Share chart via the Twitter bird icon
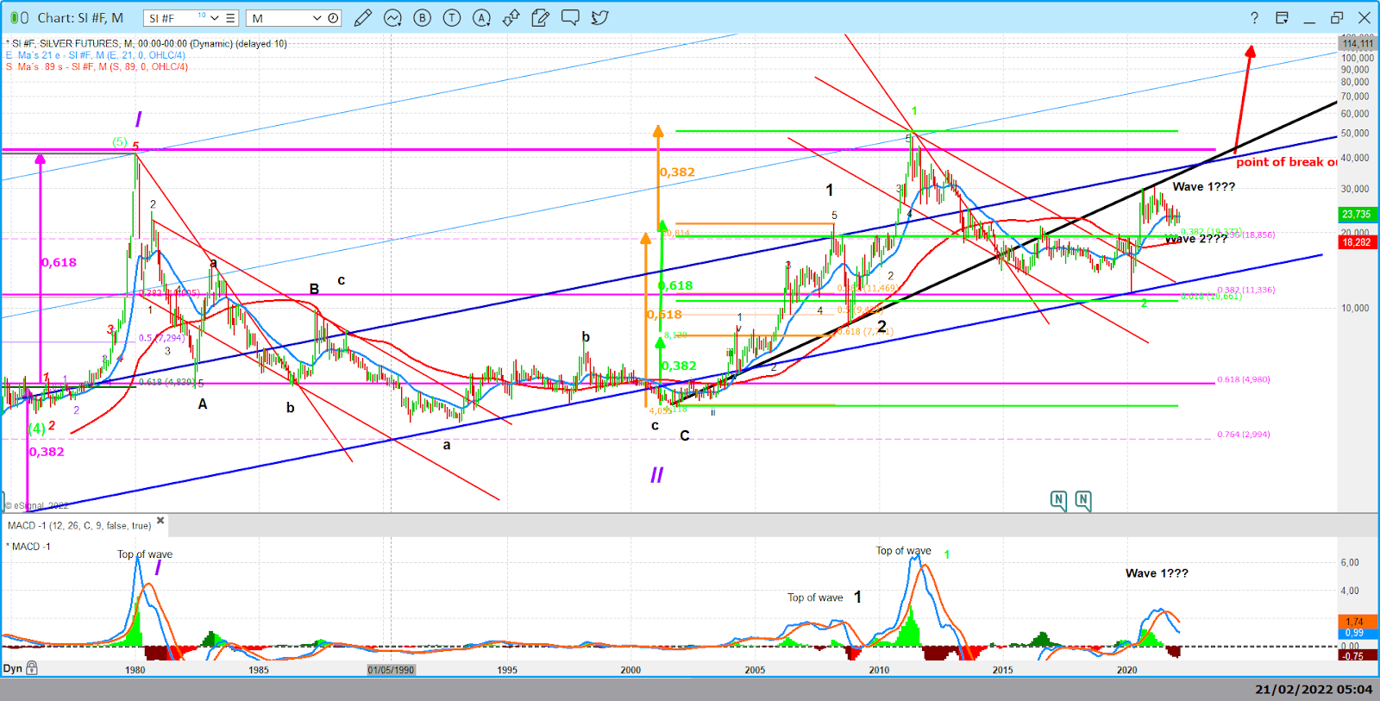 [599, 17]
